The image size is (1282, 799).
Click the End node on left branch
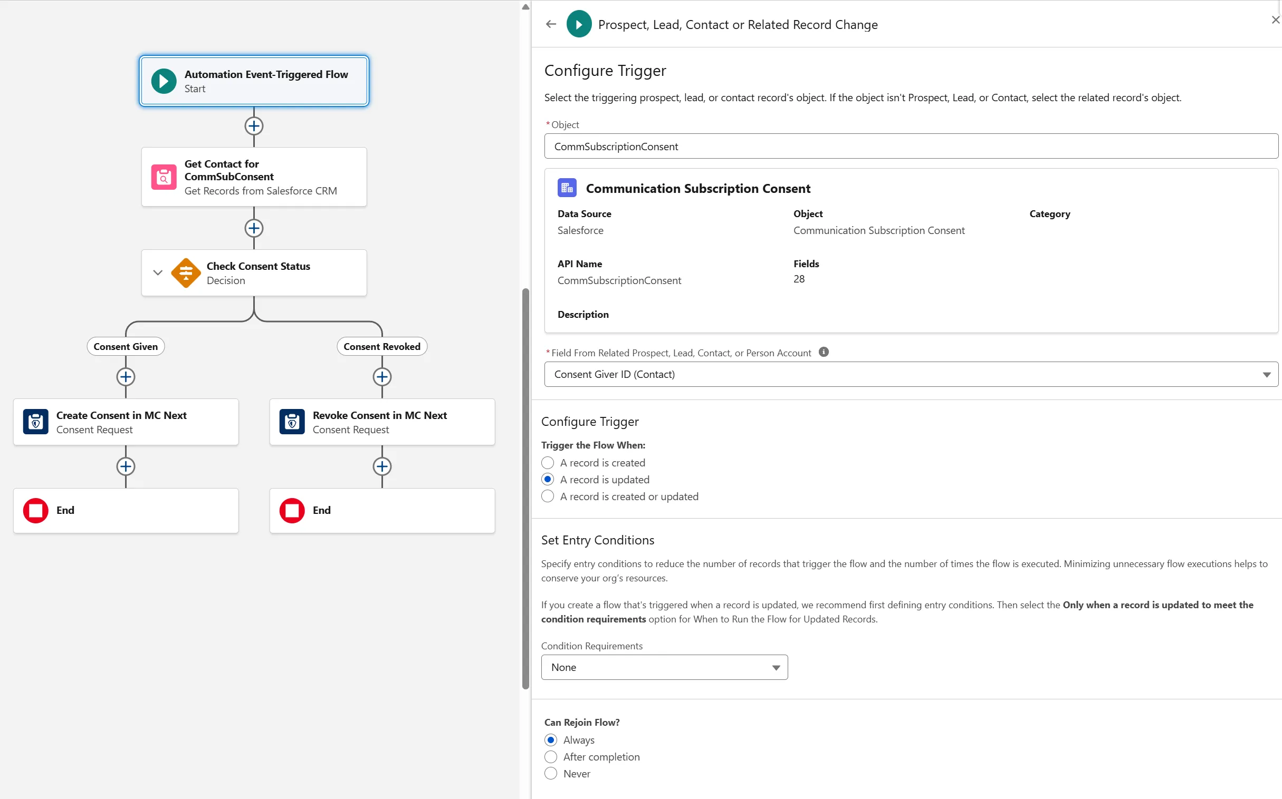126,511
